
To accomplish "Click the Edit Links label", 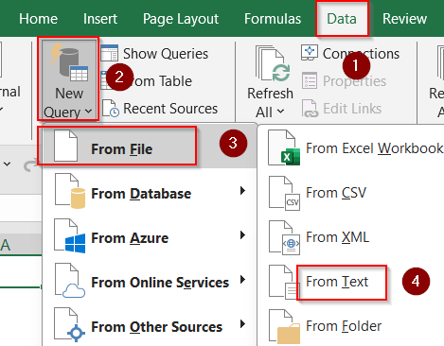I will tap(352, 109).
